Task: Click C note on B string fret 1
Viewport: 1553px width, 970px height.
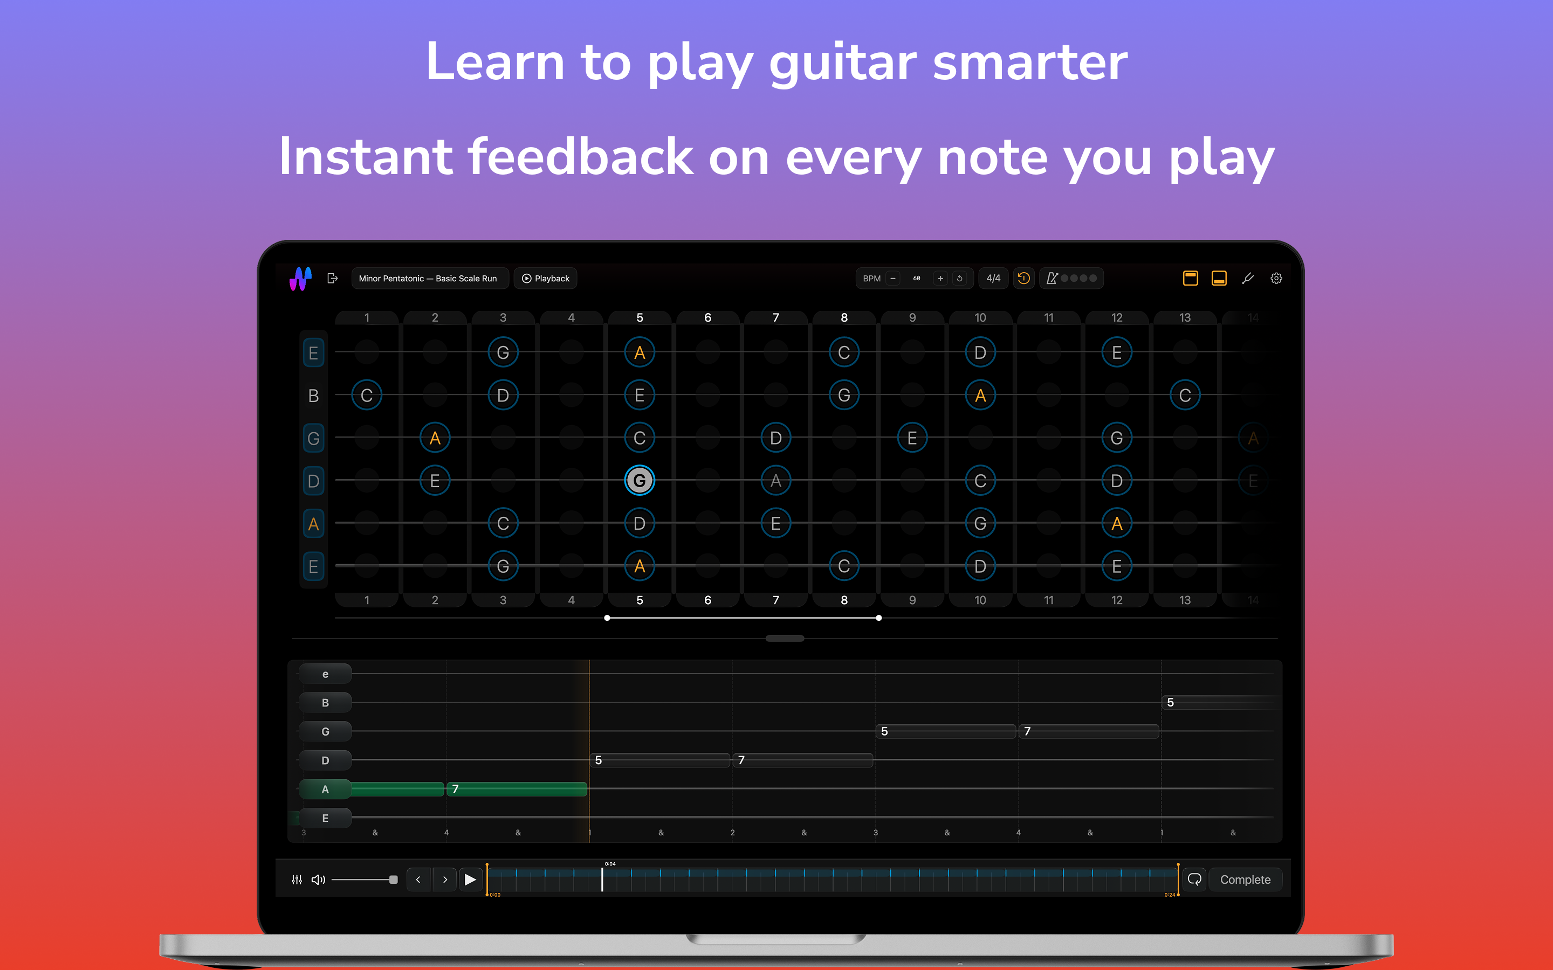Action: click(367, 395)
